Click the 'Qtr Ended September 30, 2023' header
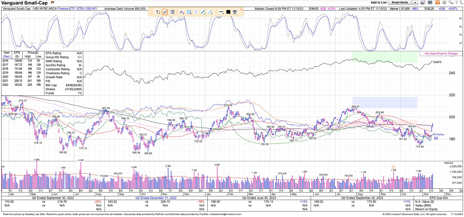This screenshot has width=464, height=217. point(362,198)
